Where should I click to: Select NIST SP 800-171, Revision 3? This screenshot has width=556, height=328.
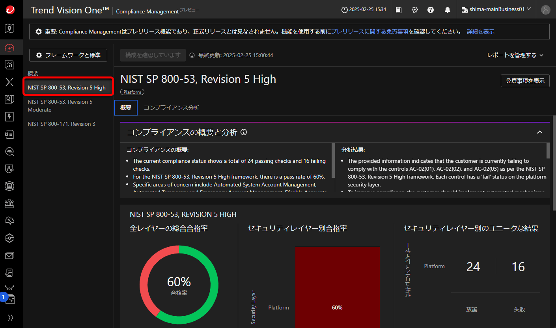point(69,124)
